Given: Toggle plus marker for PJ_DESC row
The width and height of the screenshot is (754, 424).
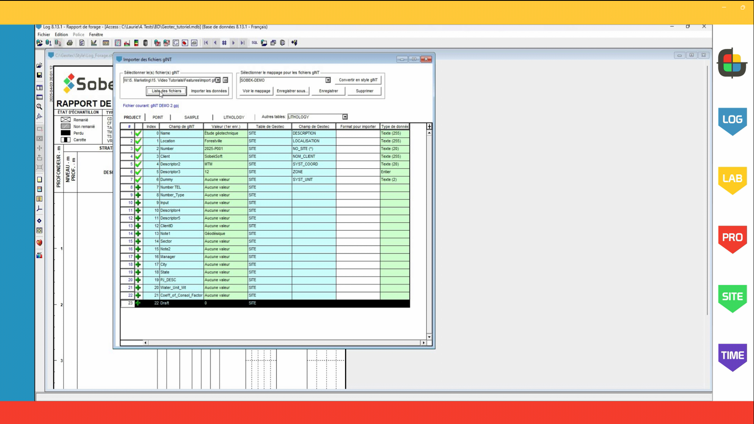Looking at the screenshot, I should pyautogui.click(x=138, y=280).
